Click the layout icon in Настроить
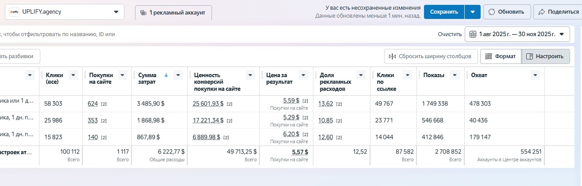Screen dimensions: 582x186 (530, 56)
